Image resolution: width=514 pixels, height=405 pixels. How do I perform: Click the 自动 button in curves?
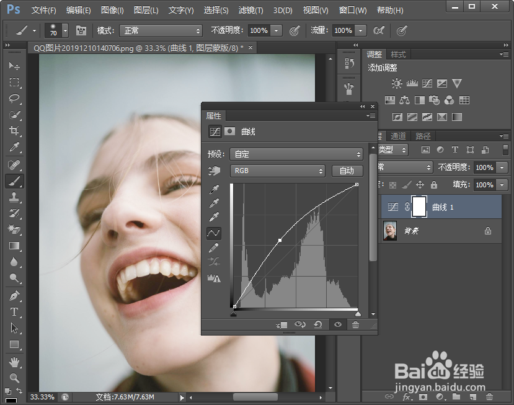pos(347,171)
